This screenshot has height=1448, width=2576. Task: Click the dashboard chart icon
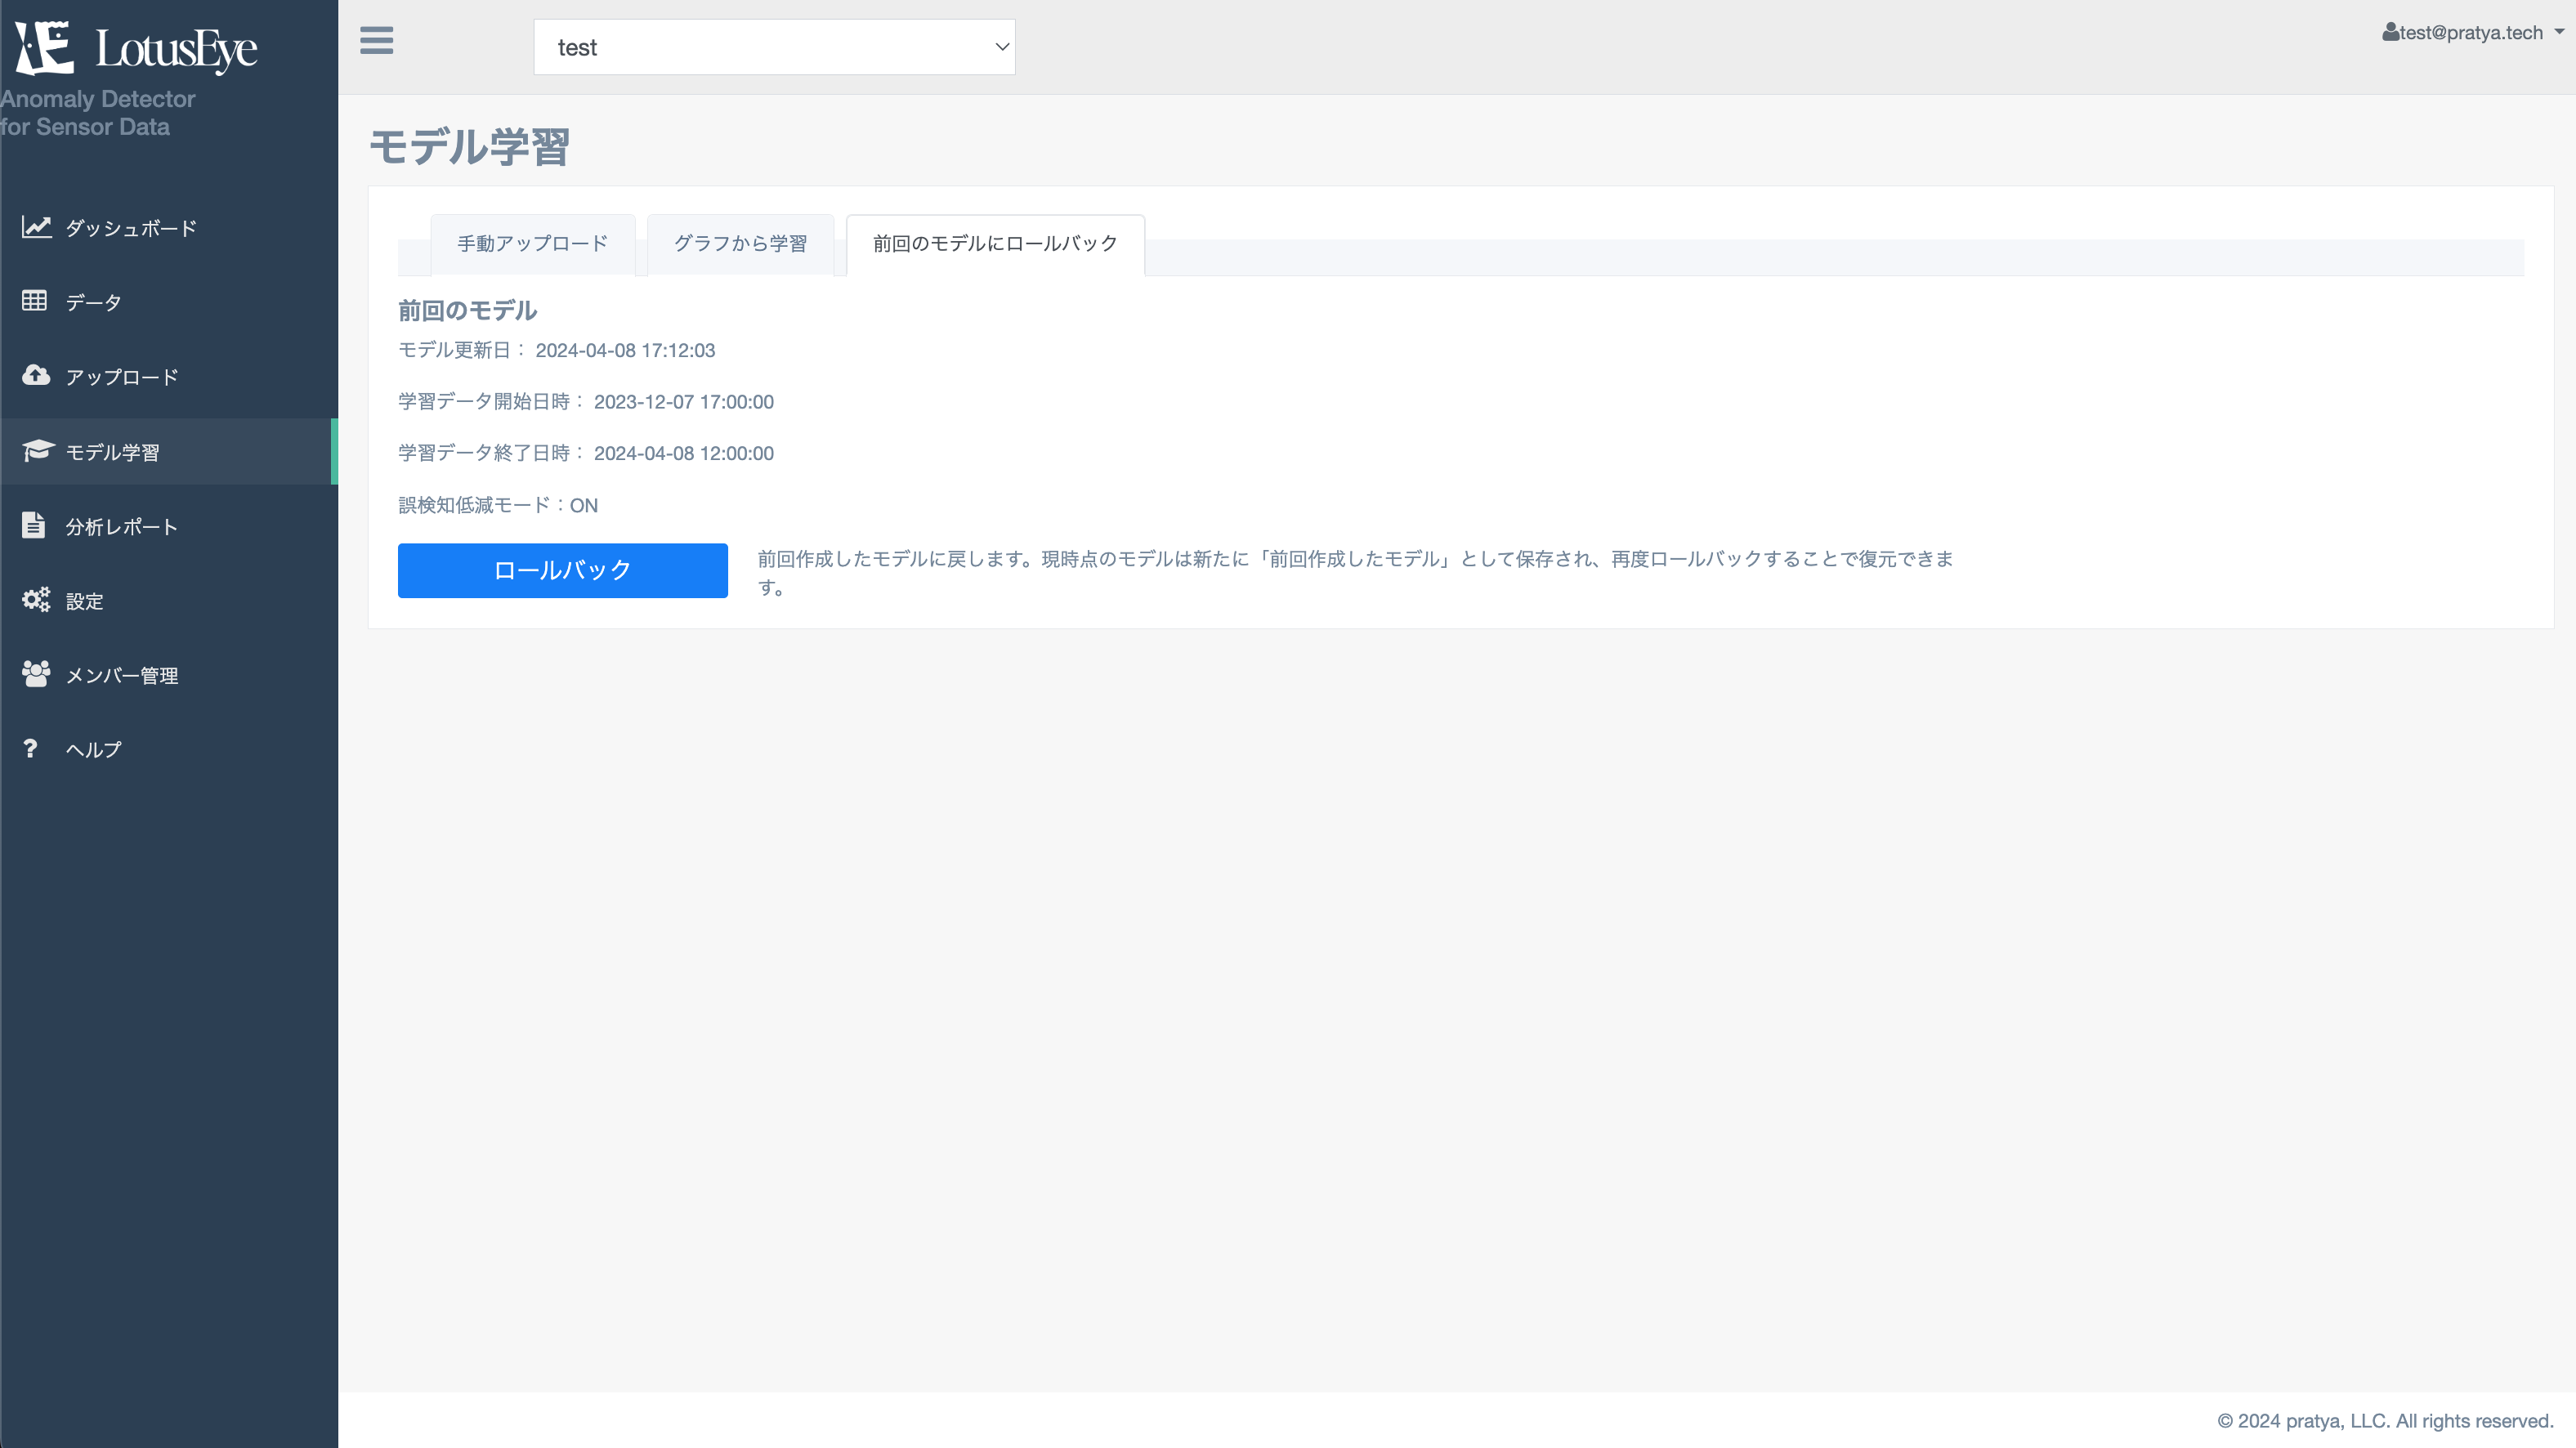pyautogui.click(x=36, y=227)
